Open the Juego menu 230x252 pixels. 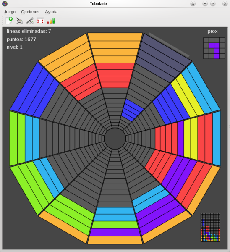pyautogui.click(x=10, y=12)
